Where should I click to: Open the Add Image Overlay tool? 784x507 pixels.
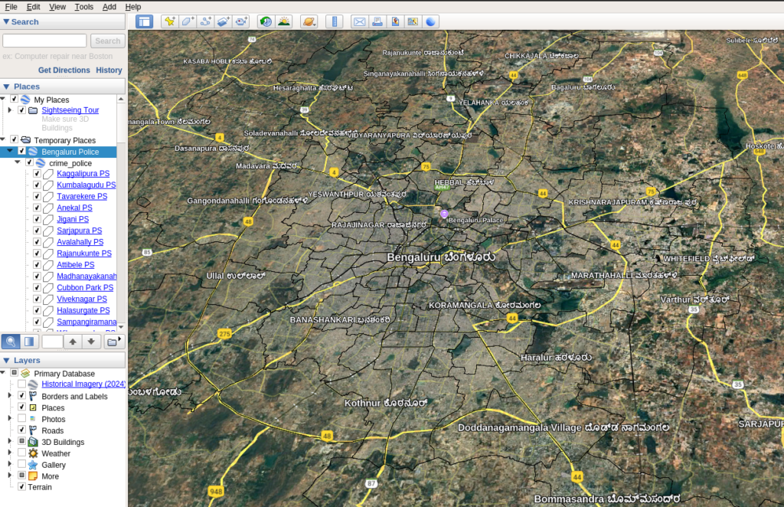coord(224,21)
